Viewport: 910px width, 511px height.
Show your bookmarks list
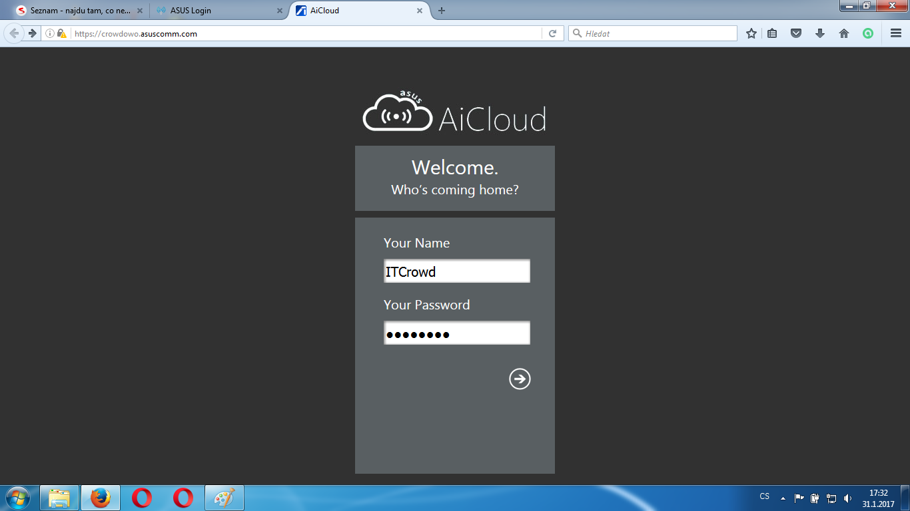[772, 33]
